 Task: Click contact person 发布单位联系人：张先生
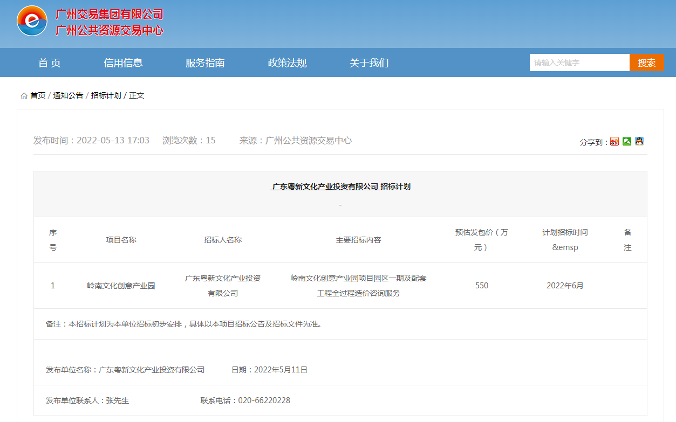tap(87, 400)
